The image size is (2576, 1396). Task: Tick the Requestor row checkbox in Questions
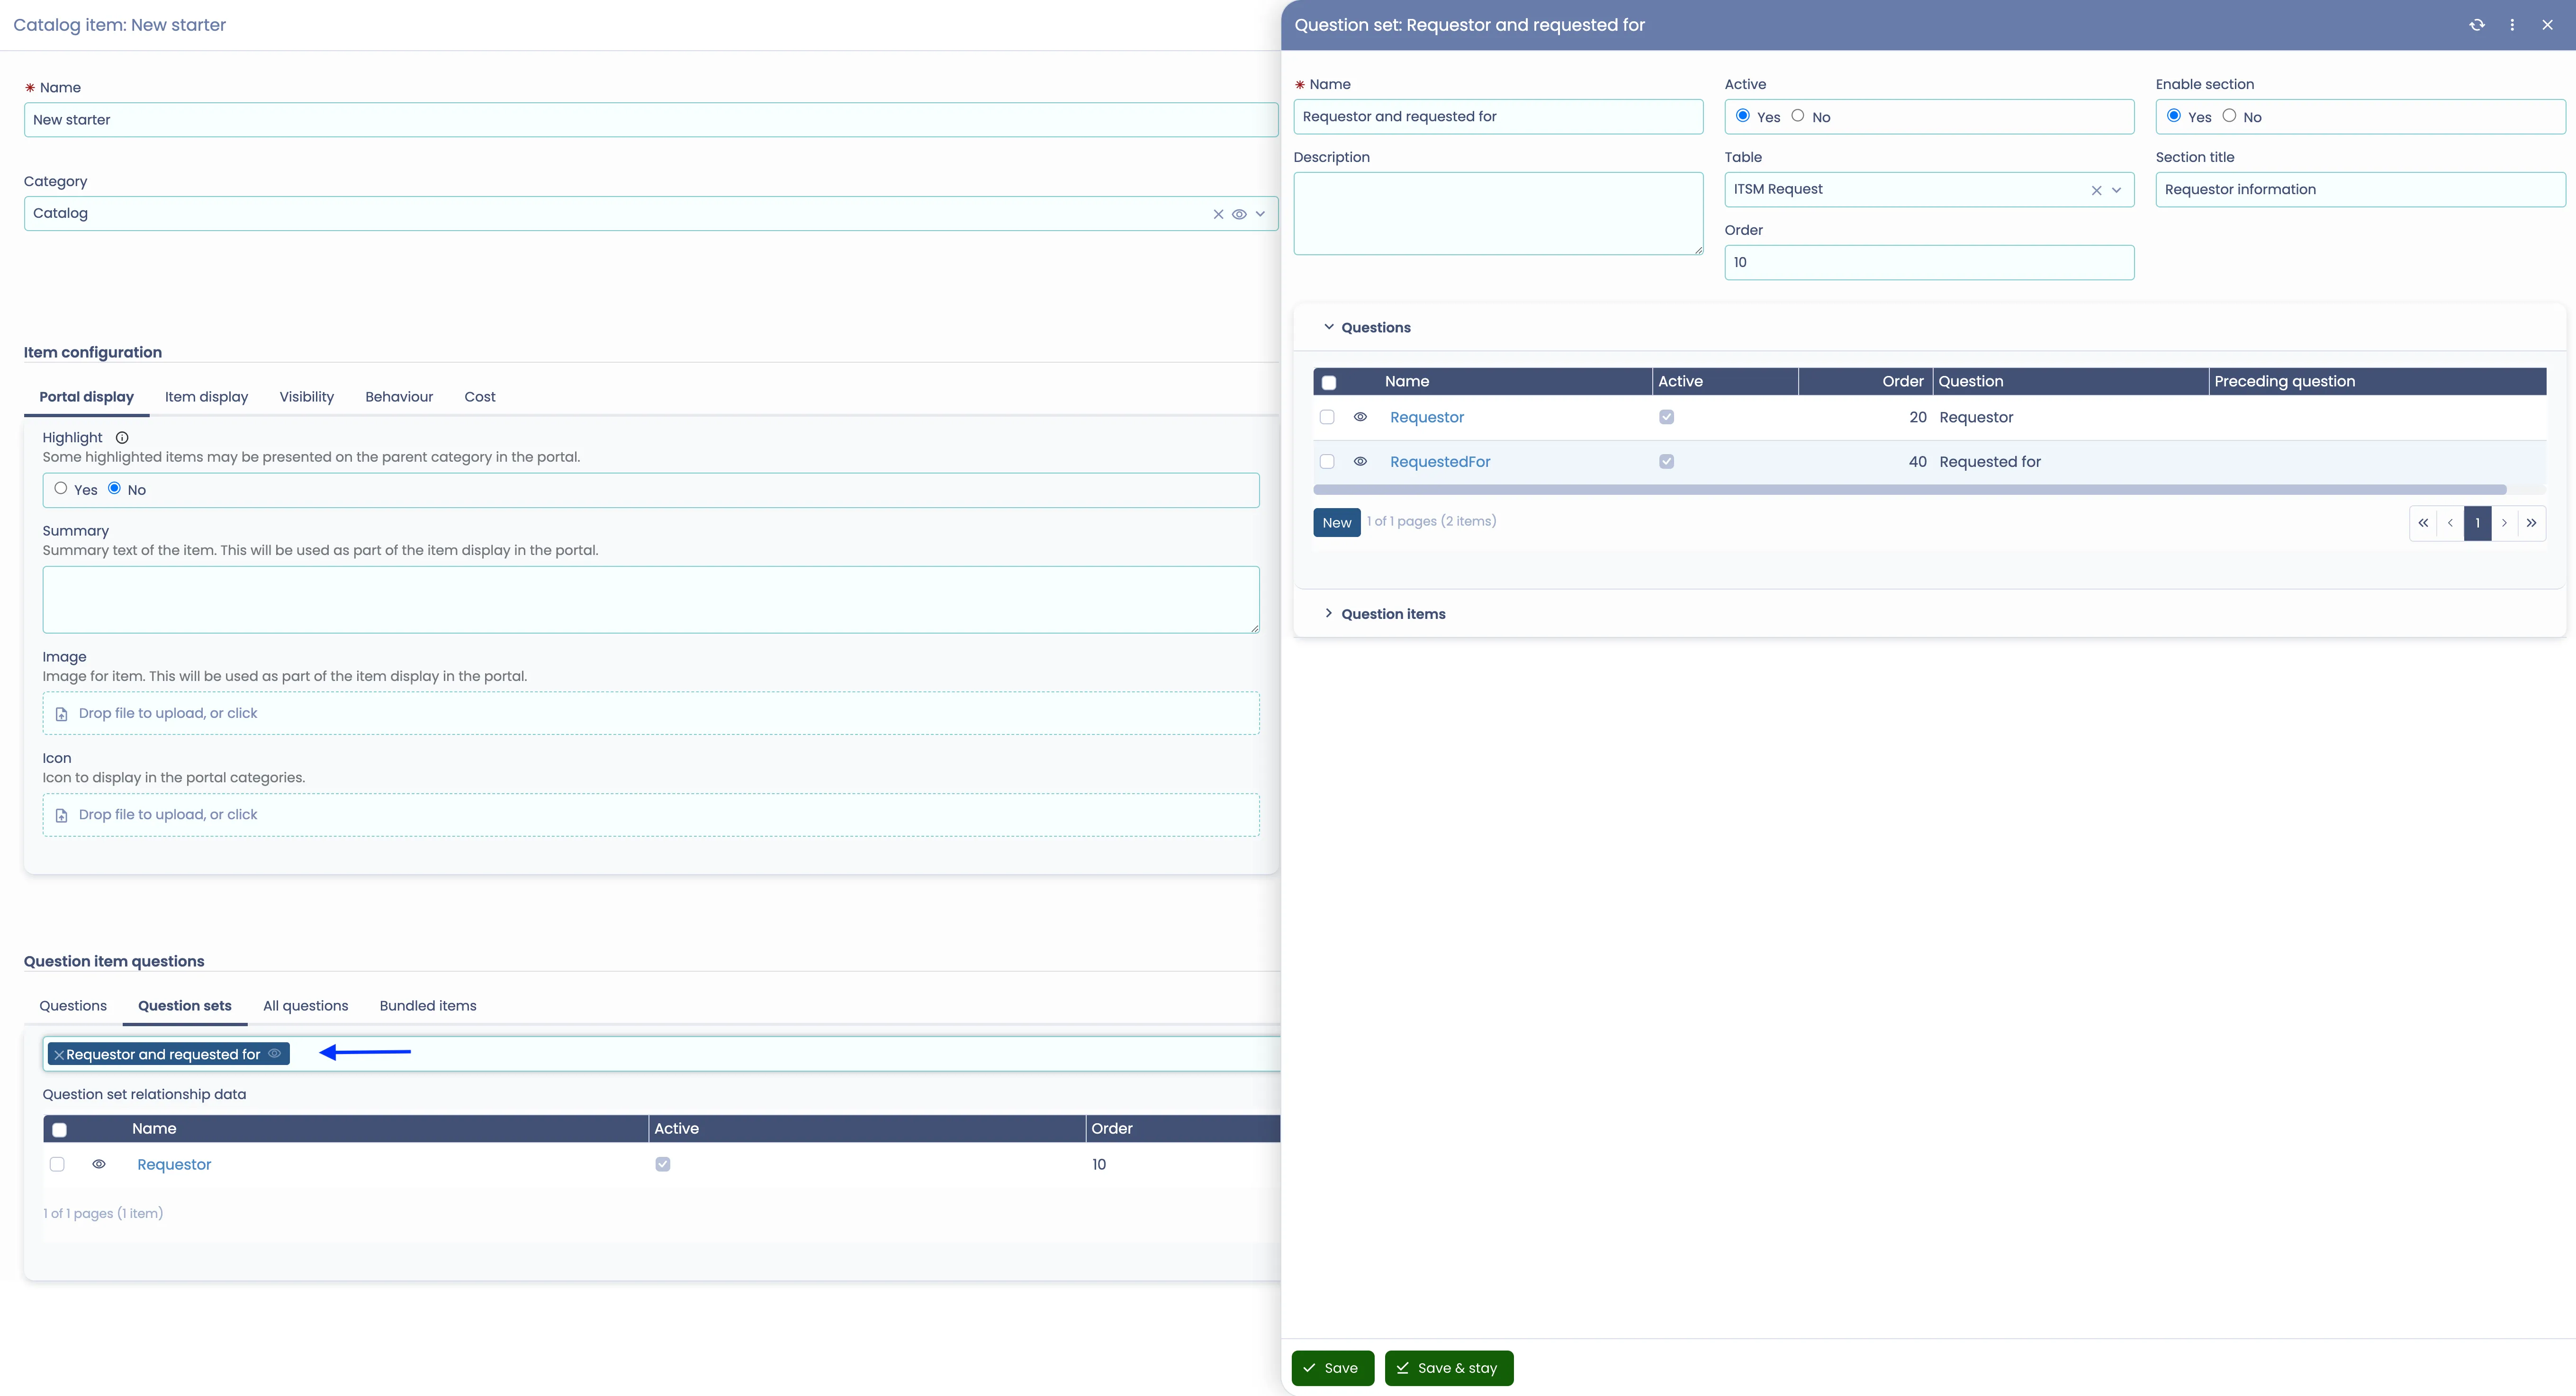[x=1327, y=417]
